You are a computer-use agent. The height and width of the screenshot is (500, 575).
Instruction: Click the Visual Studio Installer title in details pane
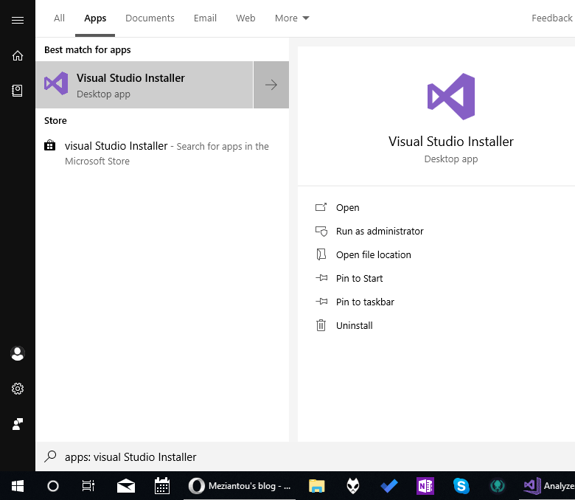[451, 142]
